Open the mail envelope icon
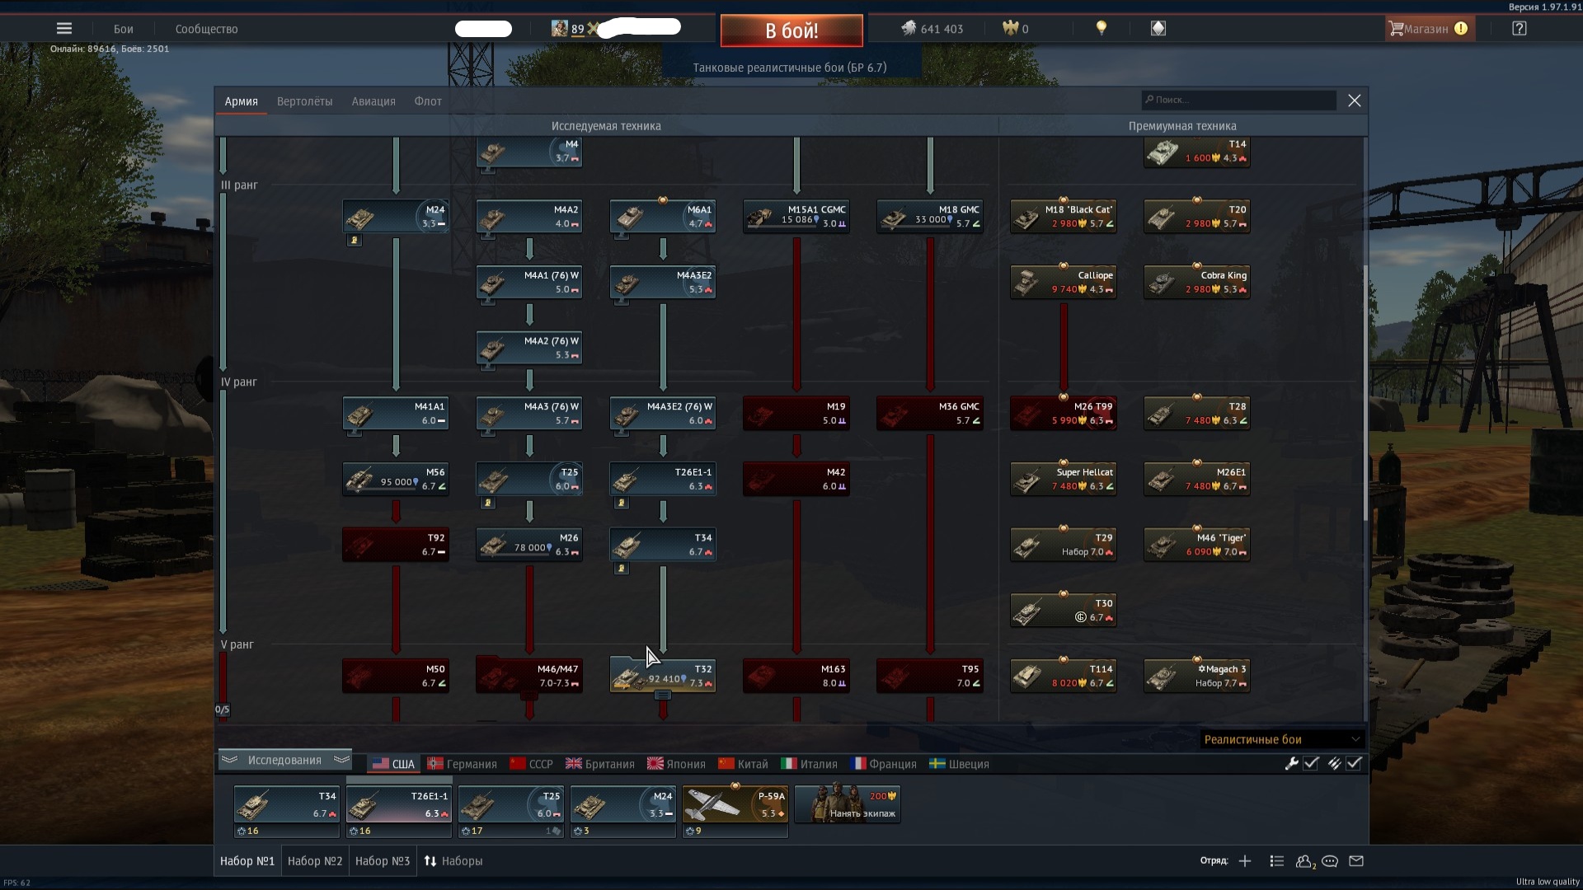This screenshot has width=1583, height=890. coord(1356,861)
